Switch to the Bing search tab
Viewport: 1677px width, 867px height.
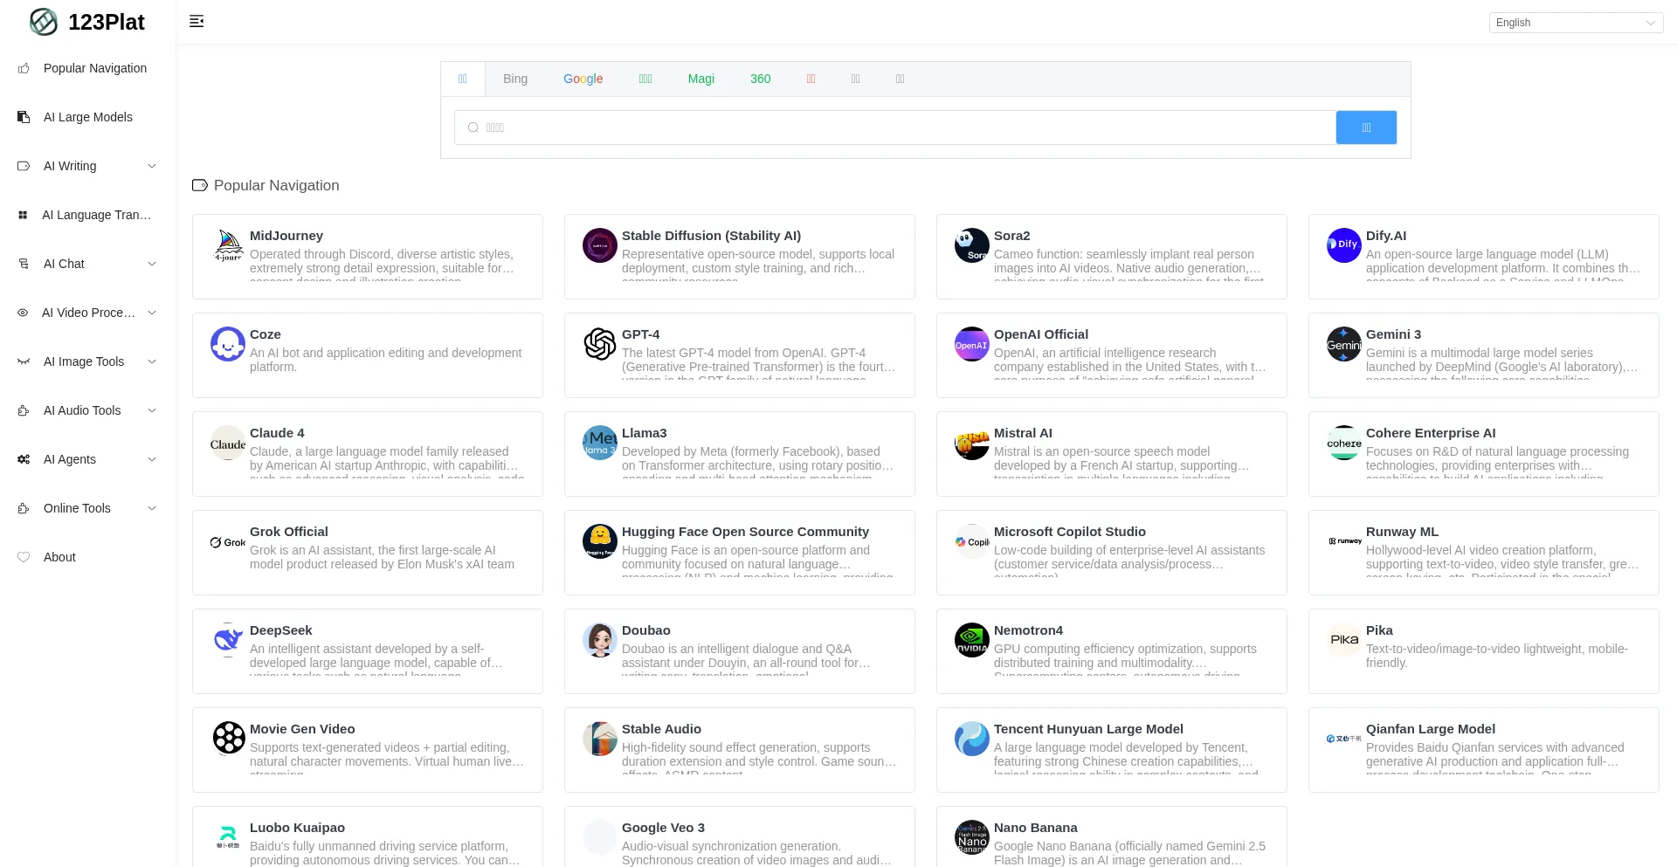pos(515,79)
